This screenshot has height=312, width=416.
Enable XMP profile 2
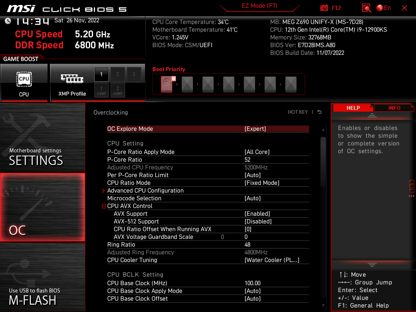pos(117,74)
